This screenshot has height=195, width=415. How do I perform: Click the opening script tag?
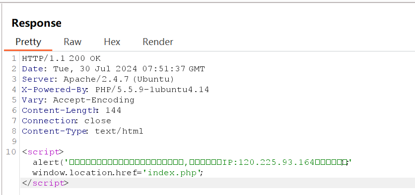coord(43,152)
